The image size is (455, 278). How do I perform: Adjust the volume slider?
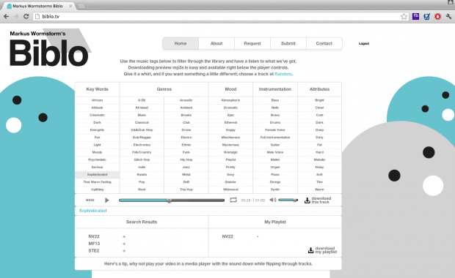coord(288,200)
